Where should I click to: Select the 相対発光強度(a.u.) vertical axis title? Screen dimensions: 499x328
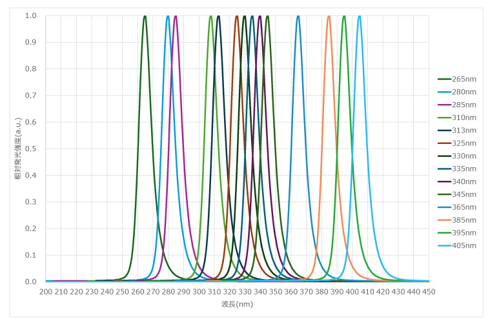click(x=19, y=149)
